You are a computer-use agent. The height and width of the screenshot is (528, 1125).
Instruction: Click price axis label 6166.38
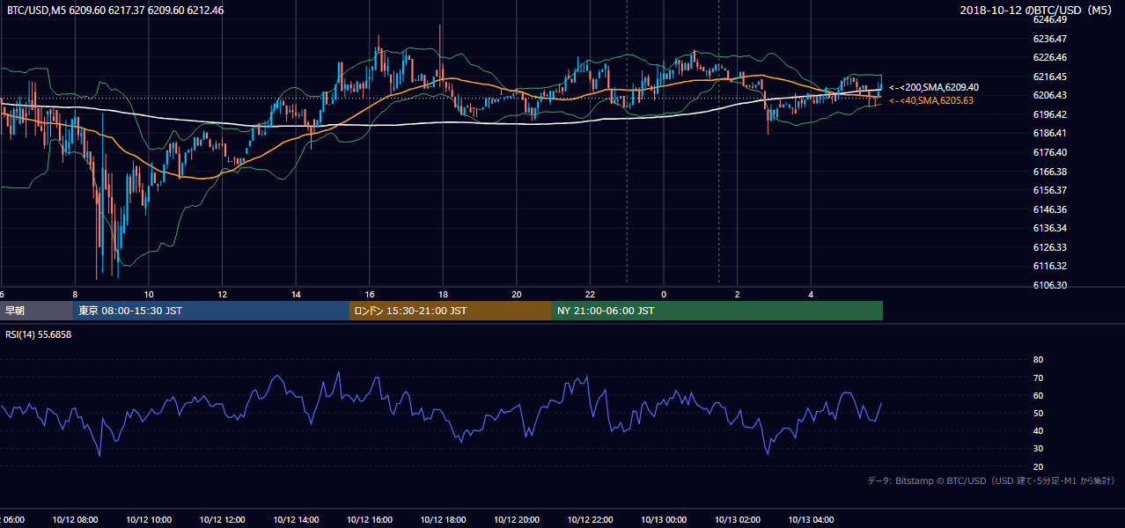tap(1049, 172)
